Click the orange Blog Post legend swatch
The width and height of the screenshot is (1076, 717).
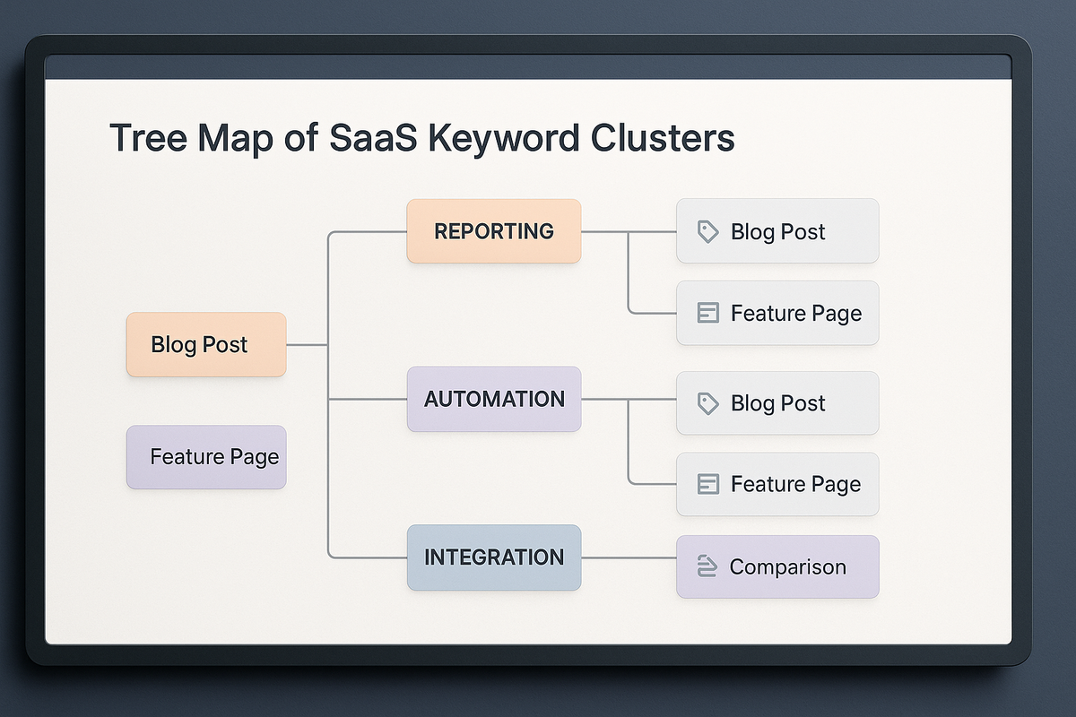(x=206, y=344)
